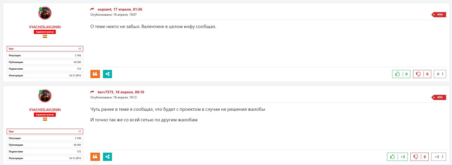Click the teal share button in post #995
Screen dimensions: 452x165
tap(107, 157)
